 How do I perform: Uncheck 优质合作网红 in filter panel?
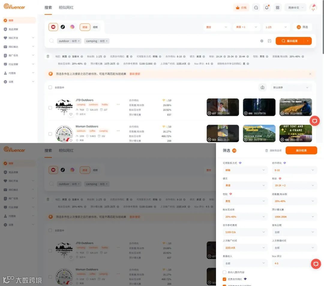224,279
